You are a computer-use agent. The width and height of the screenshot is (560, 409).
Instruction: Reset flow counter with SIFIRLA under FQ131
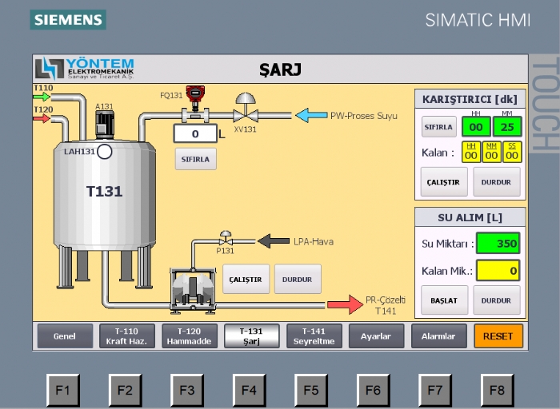point(195,159)
